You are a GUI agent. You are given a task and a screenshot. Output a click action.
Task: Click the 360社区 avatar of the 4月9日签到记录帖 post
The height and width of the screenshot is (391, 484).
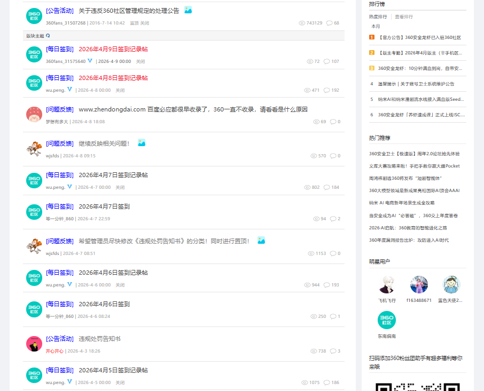34,54
